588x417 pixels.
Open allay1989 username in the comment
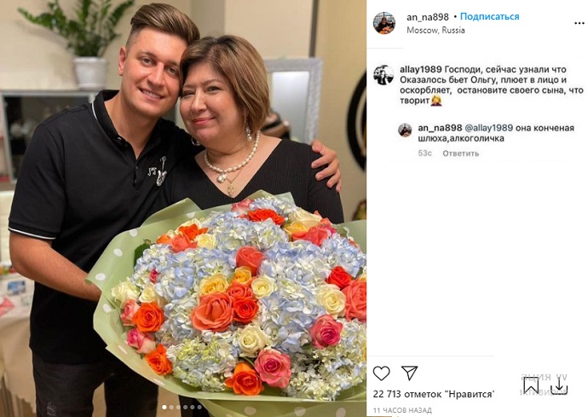coord(420,69)
